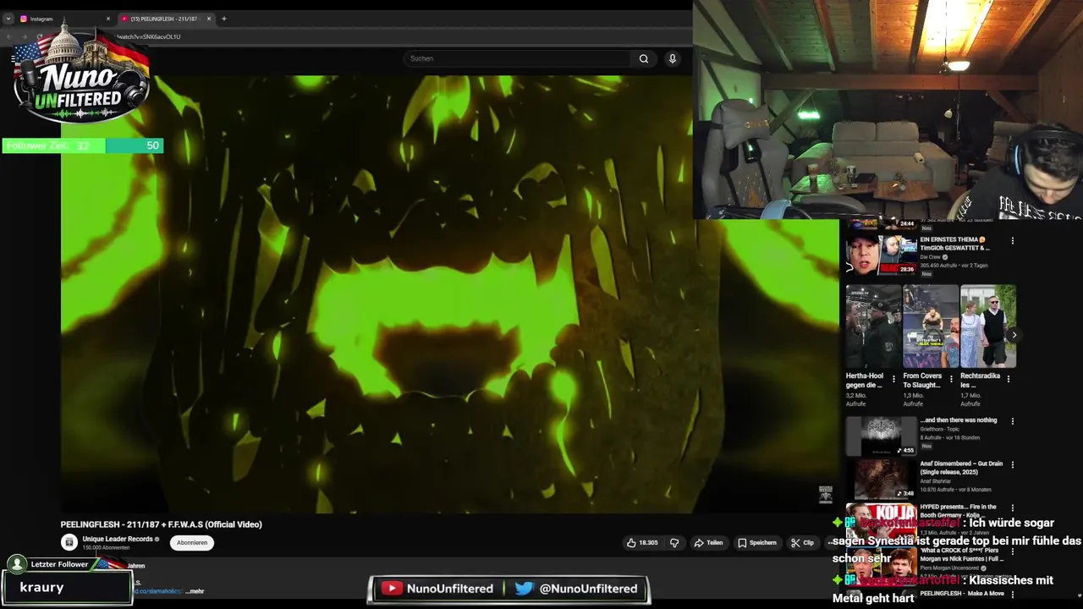
Task: Click into the Suchen search field
Action: [x=518, y=58]
